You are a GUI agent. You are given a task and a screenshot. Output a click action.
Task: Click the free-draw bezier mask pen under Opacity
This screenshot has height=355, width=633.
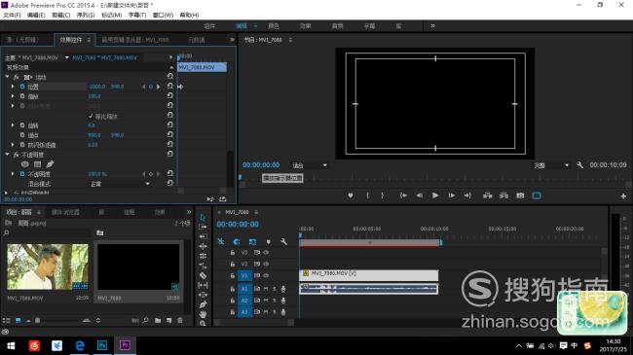50,164
